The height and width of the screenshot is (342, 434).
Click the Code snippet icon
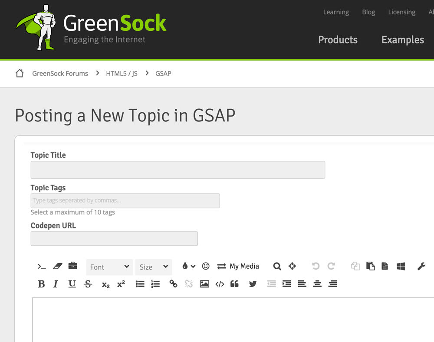(220, 284)
